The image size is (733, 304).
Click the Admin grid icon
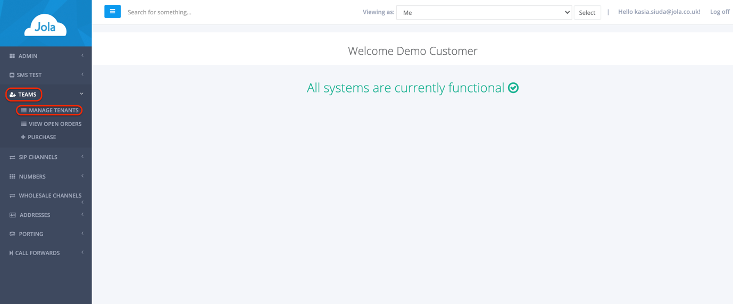12,56
